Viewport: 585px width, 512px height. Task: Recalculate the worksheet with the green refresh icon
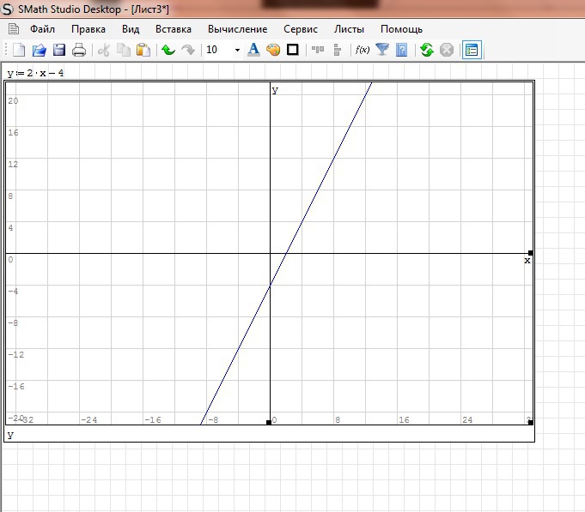point(427,50)
